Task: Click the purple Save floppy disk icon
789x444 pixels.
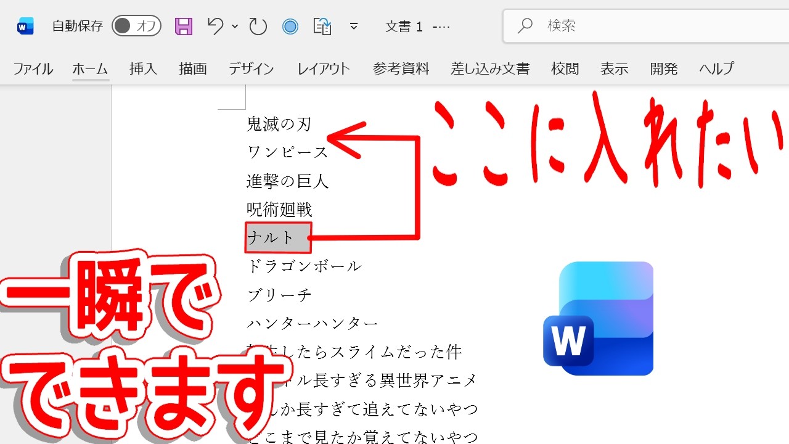Action: tap(184, 26)
